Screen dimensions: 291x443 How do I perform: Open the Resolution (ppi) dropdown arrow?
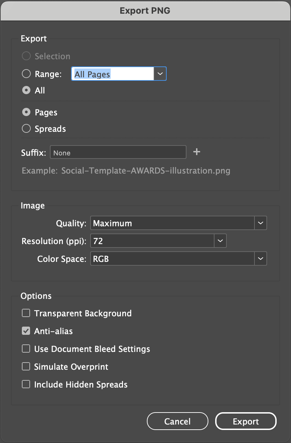click(220, 241)
